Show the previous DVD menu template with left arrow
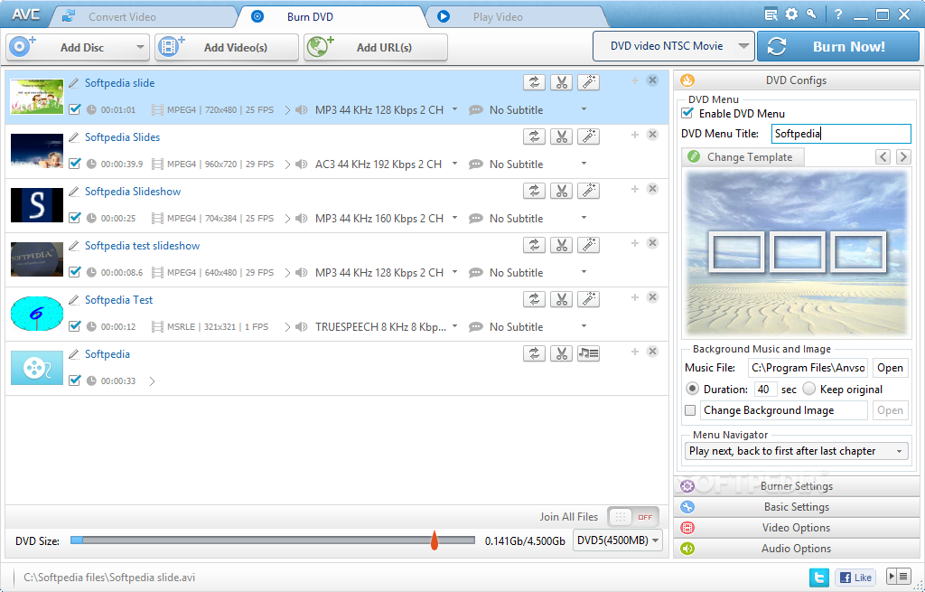The height and width of the screenshot is (592, 925). [883, 156]
